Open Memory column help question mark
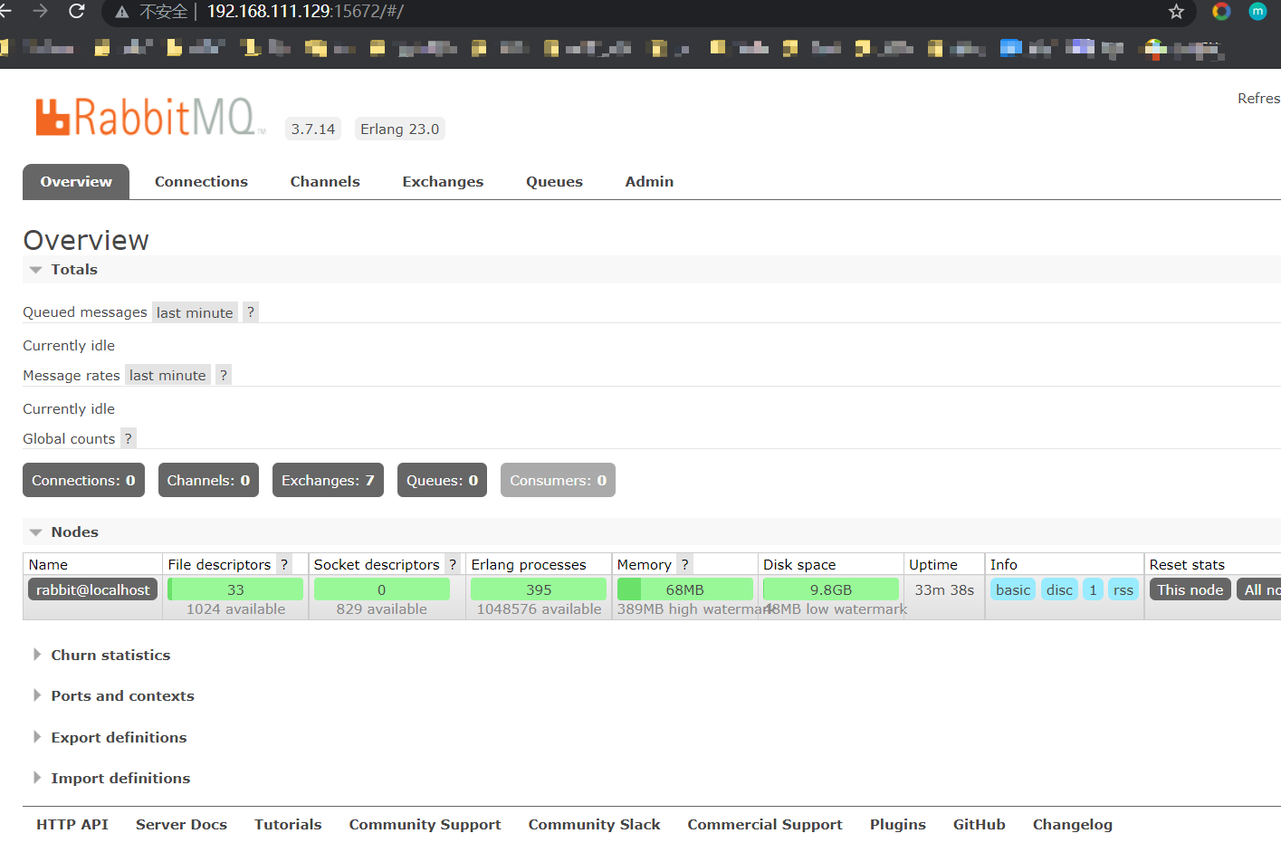This screenshot has height=843, width=1281. point(685,564)
